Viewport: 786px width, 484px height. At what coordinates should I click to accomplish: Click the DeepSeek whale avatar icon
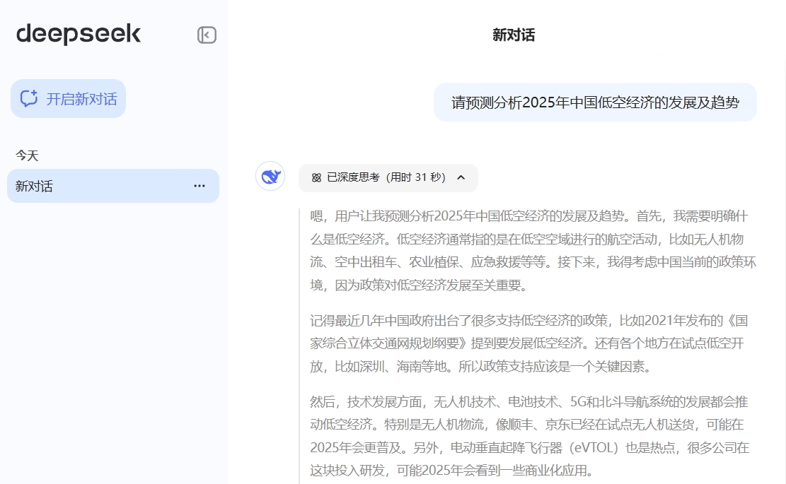270,177
